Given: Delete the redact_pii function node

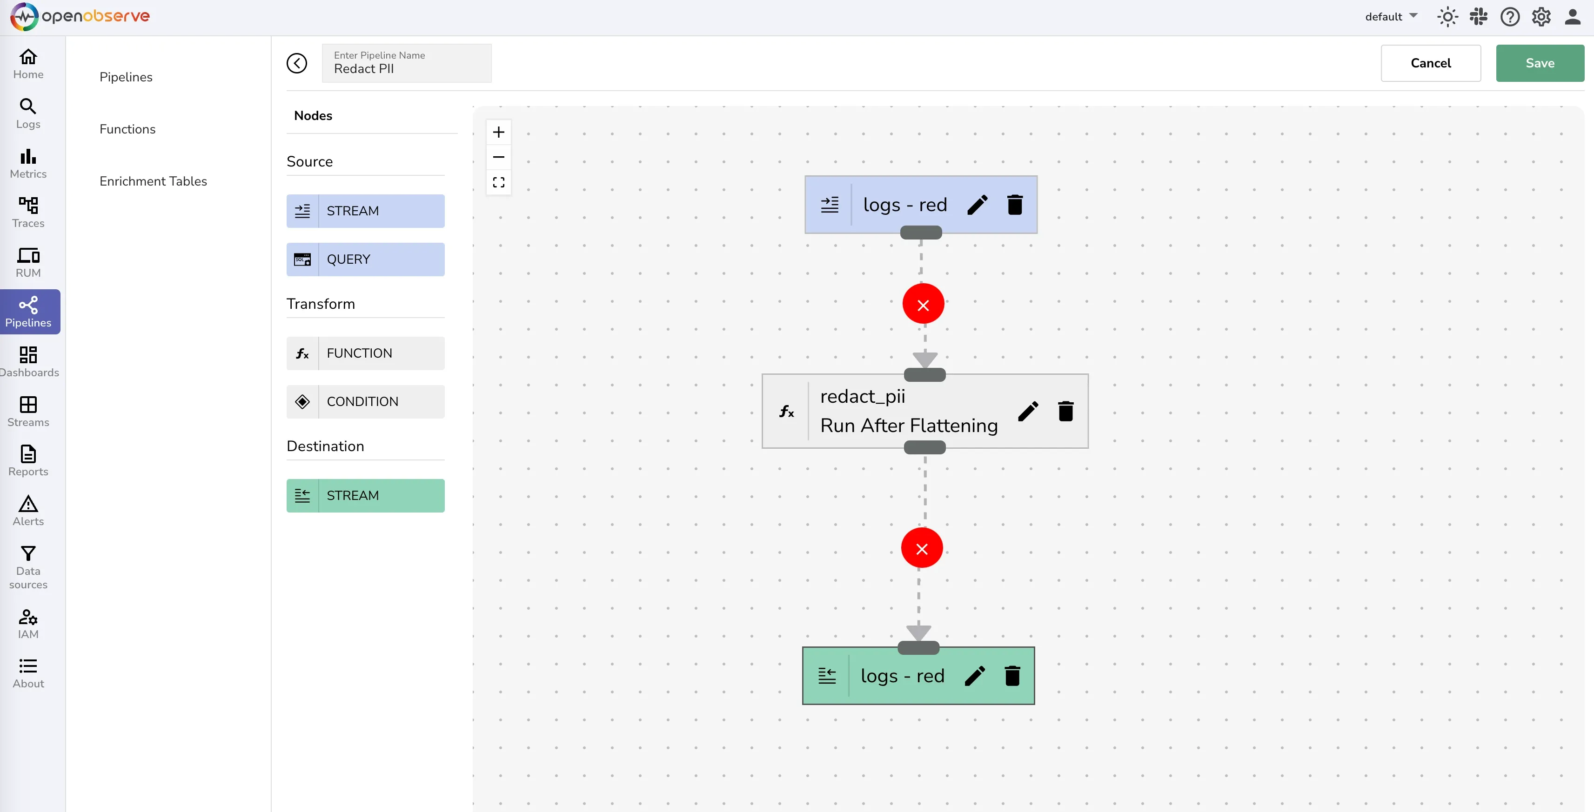Looking at the screenshot, I should [1065, 411].
